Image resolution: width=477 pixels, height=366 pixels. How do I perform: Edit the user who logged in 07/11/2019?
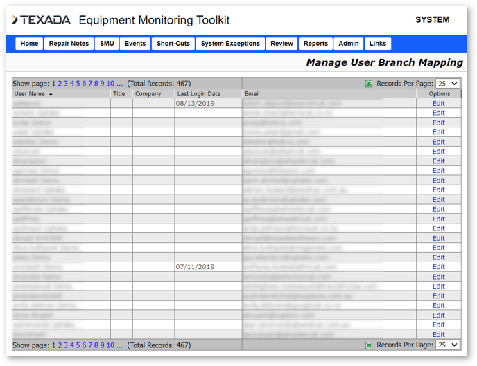(438, 267)
